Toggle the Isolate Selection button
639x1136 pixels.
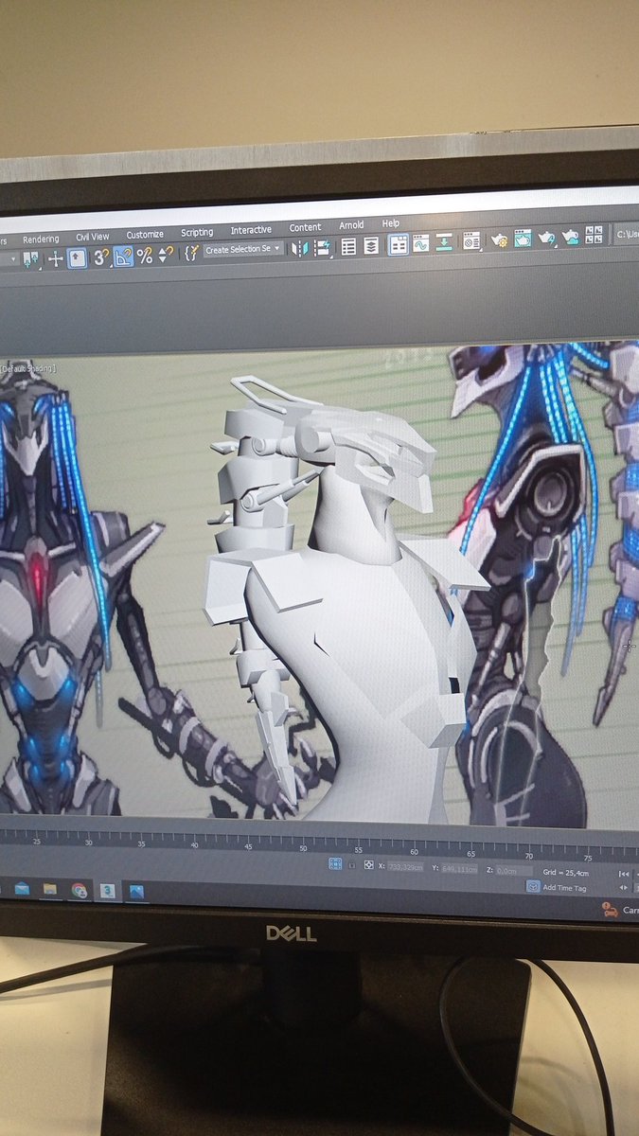pos(335,863)
